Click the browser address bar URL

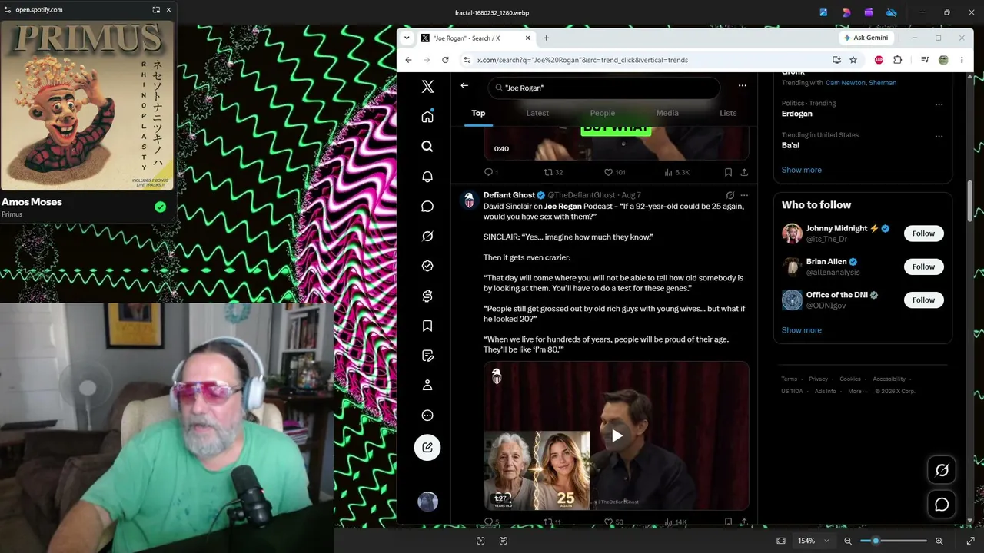pyautogui.click(x=582, y=60)
